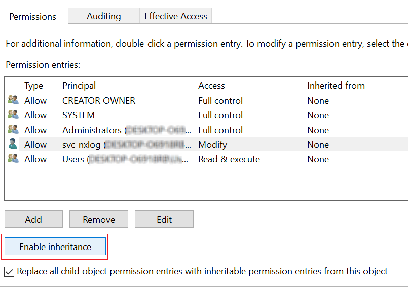Select the Permissions tab
The width and height of the screenshot is (408, 288).
coord(33,17)
